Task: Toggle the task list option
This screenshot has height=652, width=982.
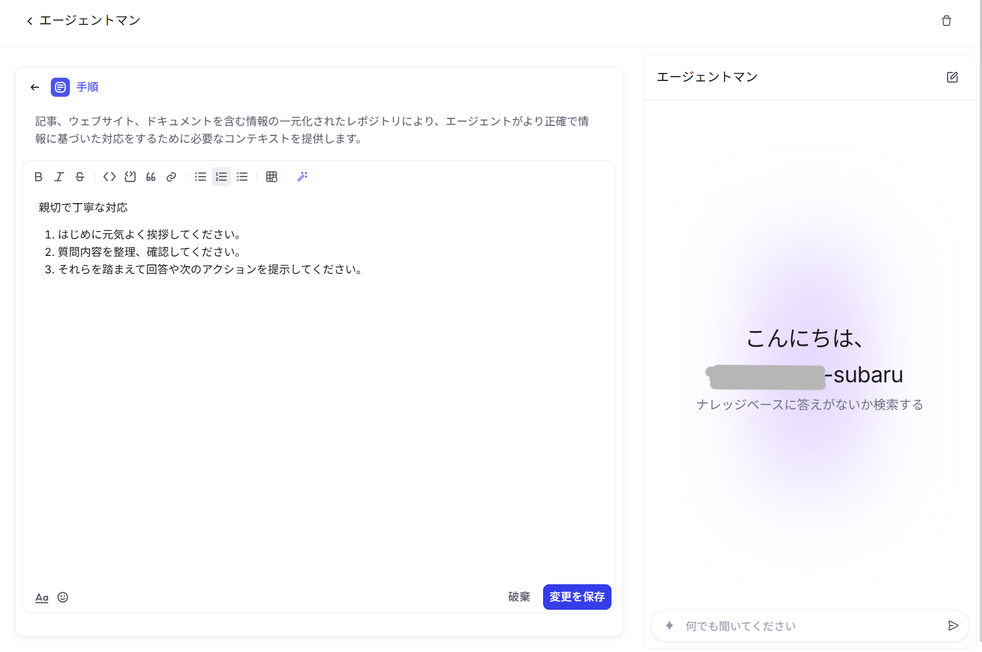Action: click(242, 177)
